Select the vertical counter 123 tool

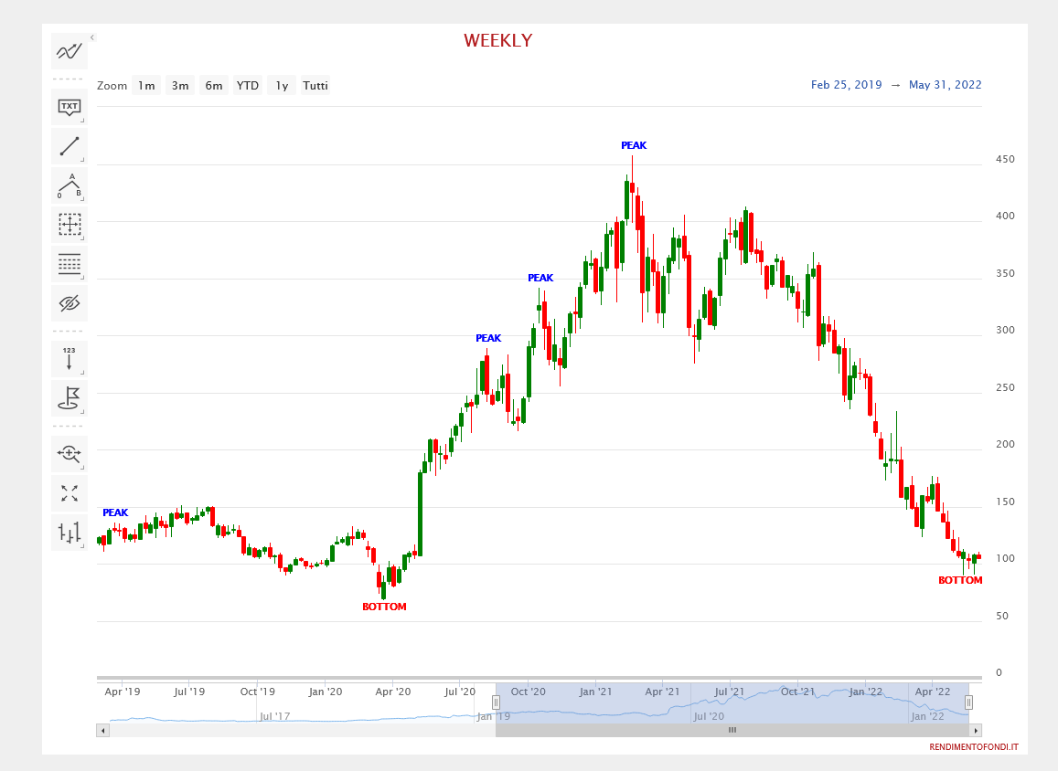point(69,358)
